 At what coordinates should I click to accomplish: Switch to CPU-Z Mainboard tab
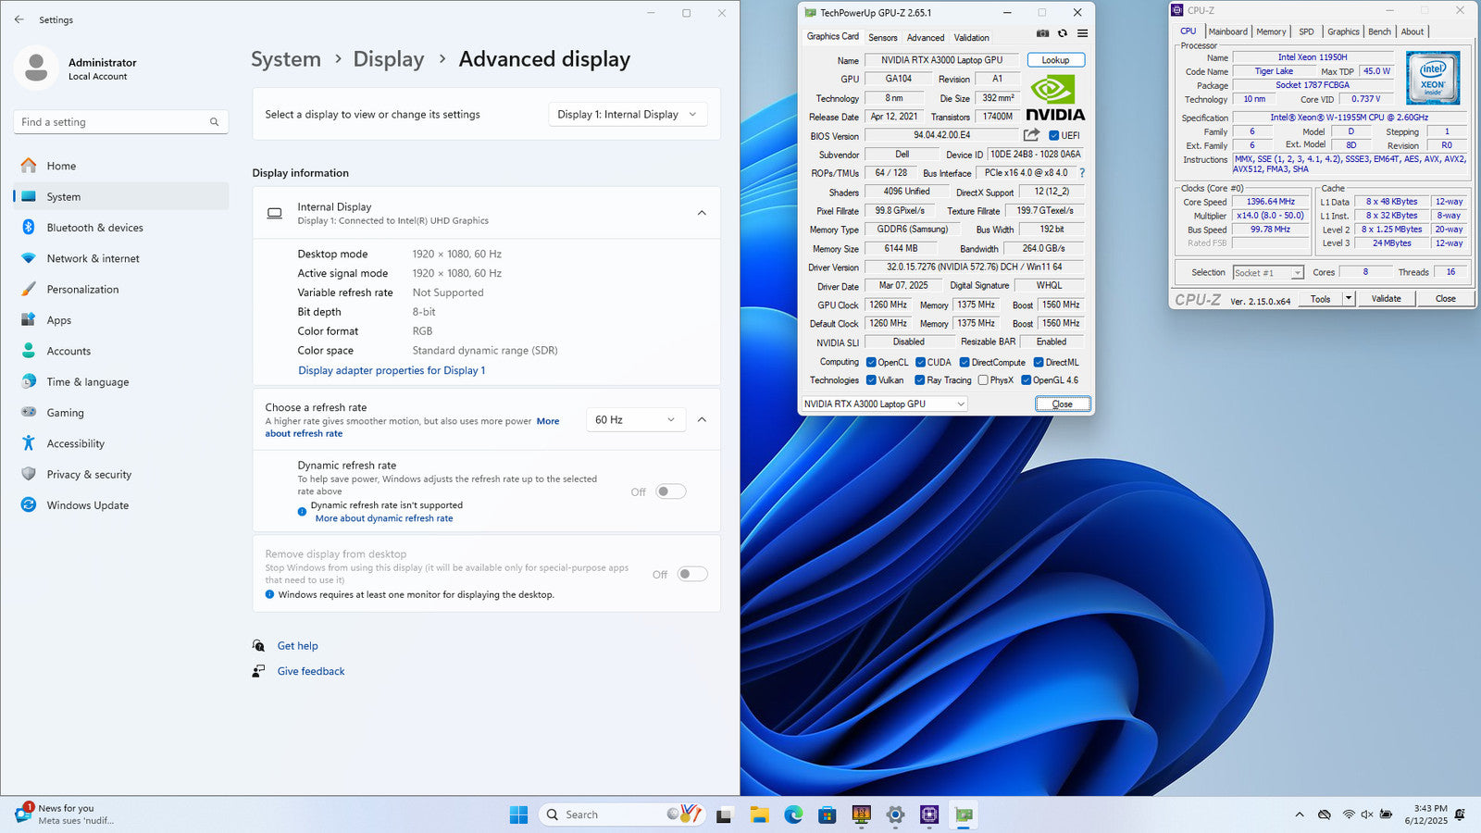(x=1228, y=31)
